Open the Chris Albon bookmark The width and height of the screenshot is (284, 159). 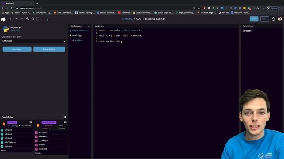124,13
